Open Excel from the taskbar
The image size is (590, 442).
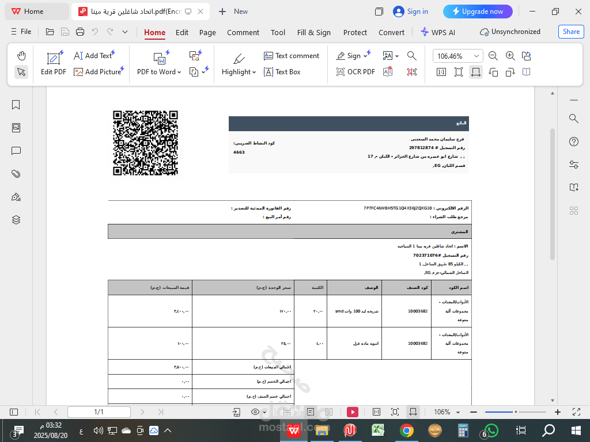pos(378,430)
